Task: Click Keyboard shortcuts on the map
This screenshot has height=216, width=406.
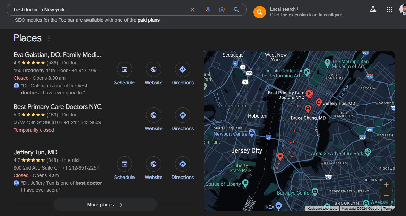Action: [322, 208]
